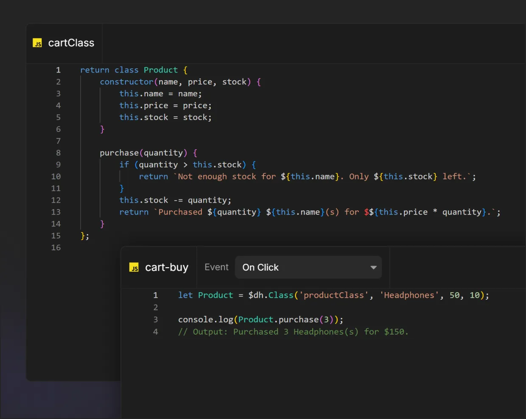Image resolution: width=526 pixels, height=419 pixels.
Task: Click the 'Purchased ${quantity}' return line
Action: (310, 212)
